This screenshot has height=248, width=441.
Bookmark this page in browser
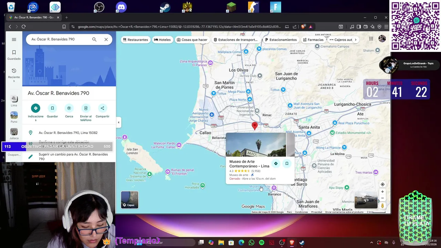click(64, 27)
